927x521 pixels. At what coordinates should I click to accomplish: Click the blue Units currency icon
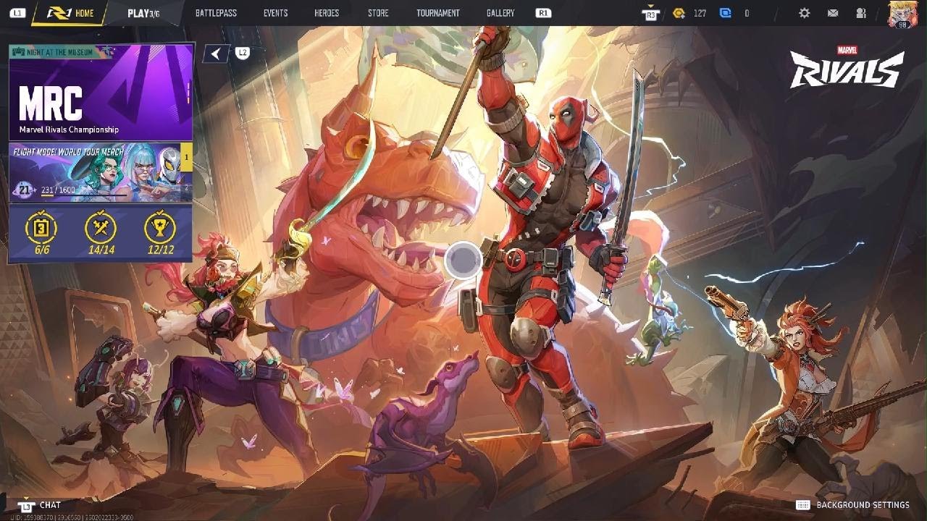[725, 13]
